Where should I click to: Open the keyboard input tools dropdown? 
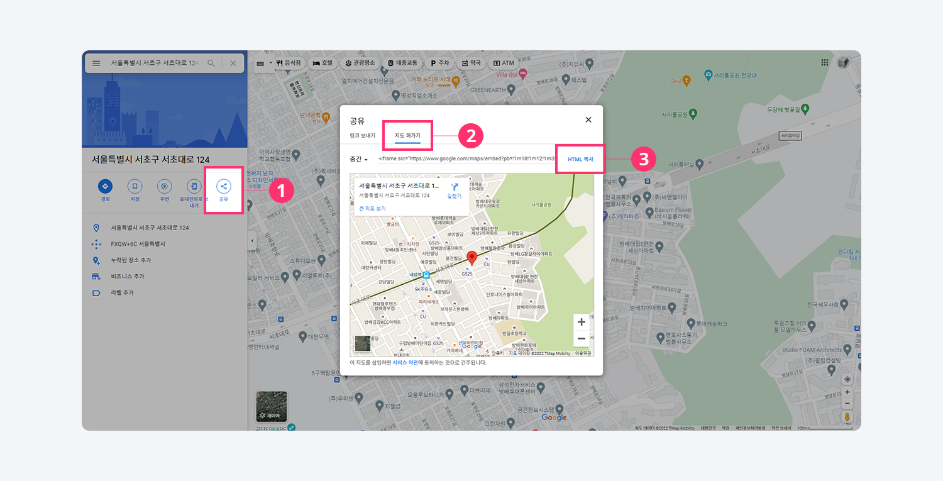pos(263,64)
